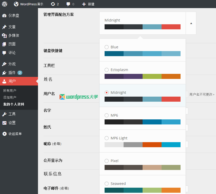Open 我的个人资料 submenu link
Screen dimensions: 216x194
tap(14, 104)
